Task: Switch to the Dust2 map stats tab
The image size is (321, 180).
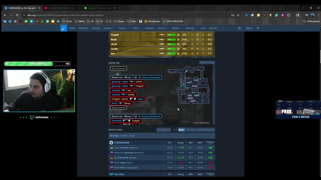Action: click(132, 136)
